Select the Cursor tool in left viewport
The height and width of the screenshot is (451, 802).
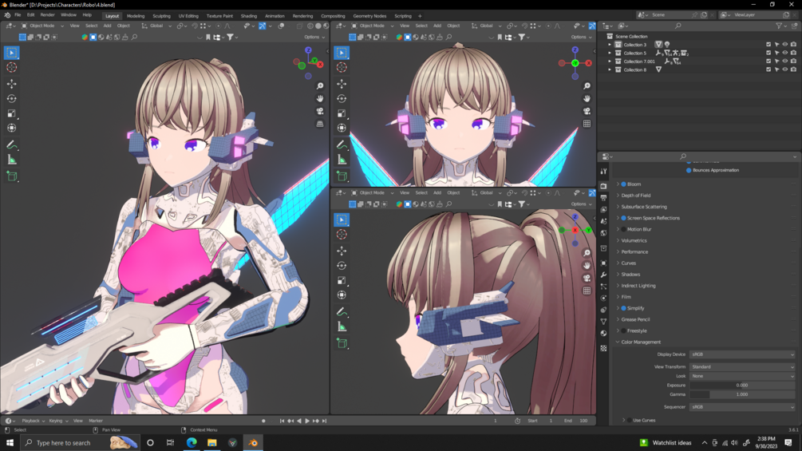(x=11, y=68)
